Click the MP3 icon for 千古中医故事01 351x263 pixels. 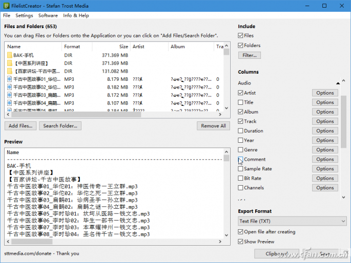9,79
